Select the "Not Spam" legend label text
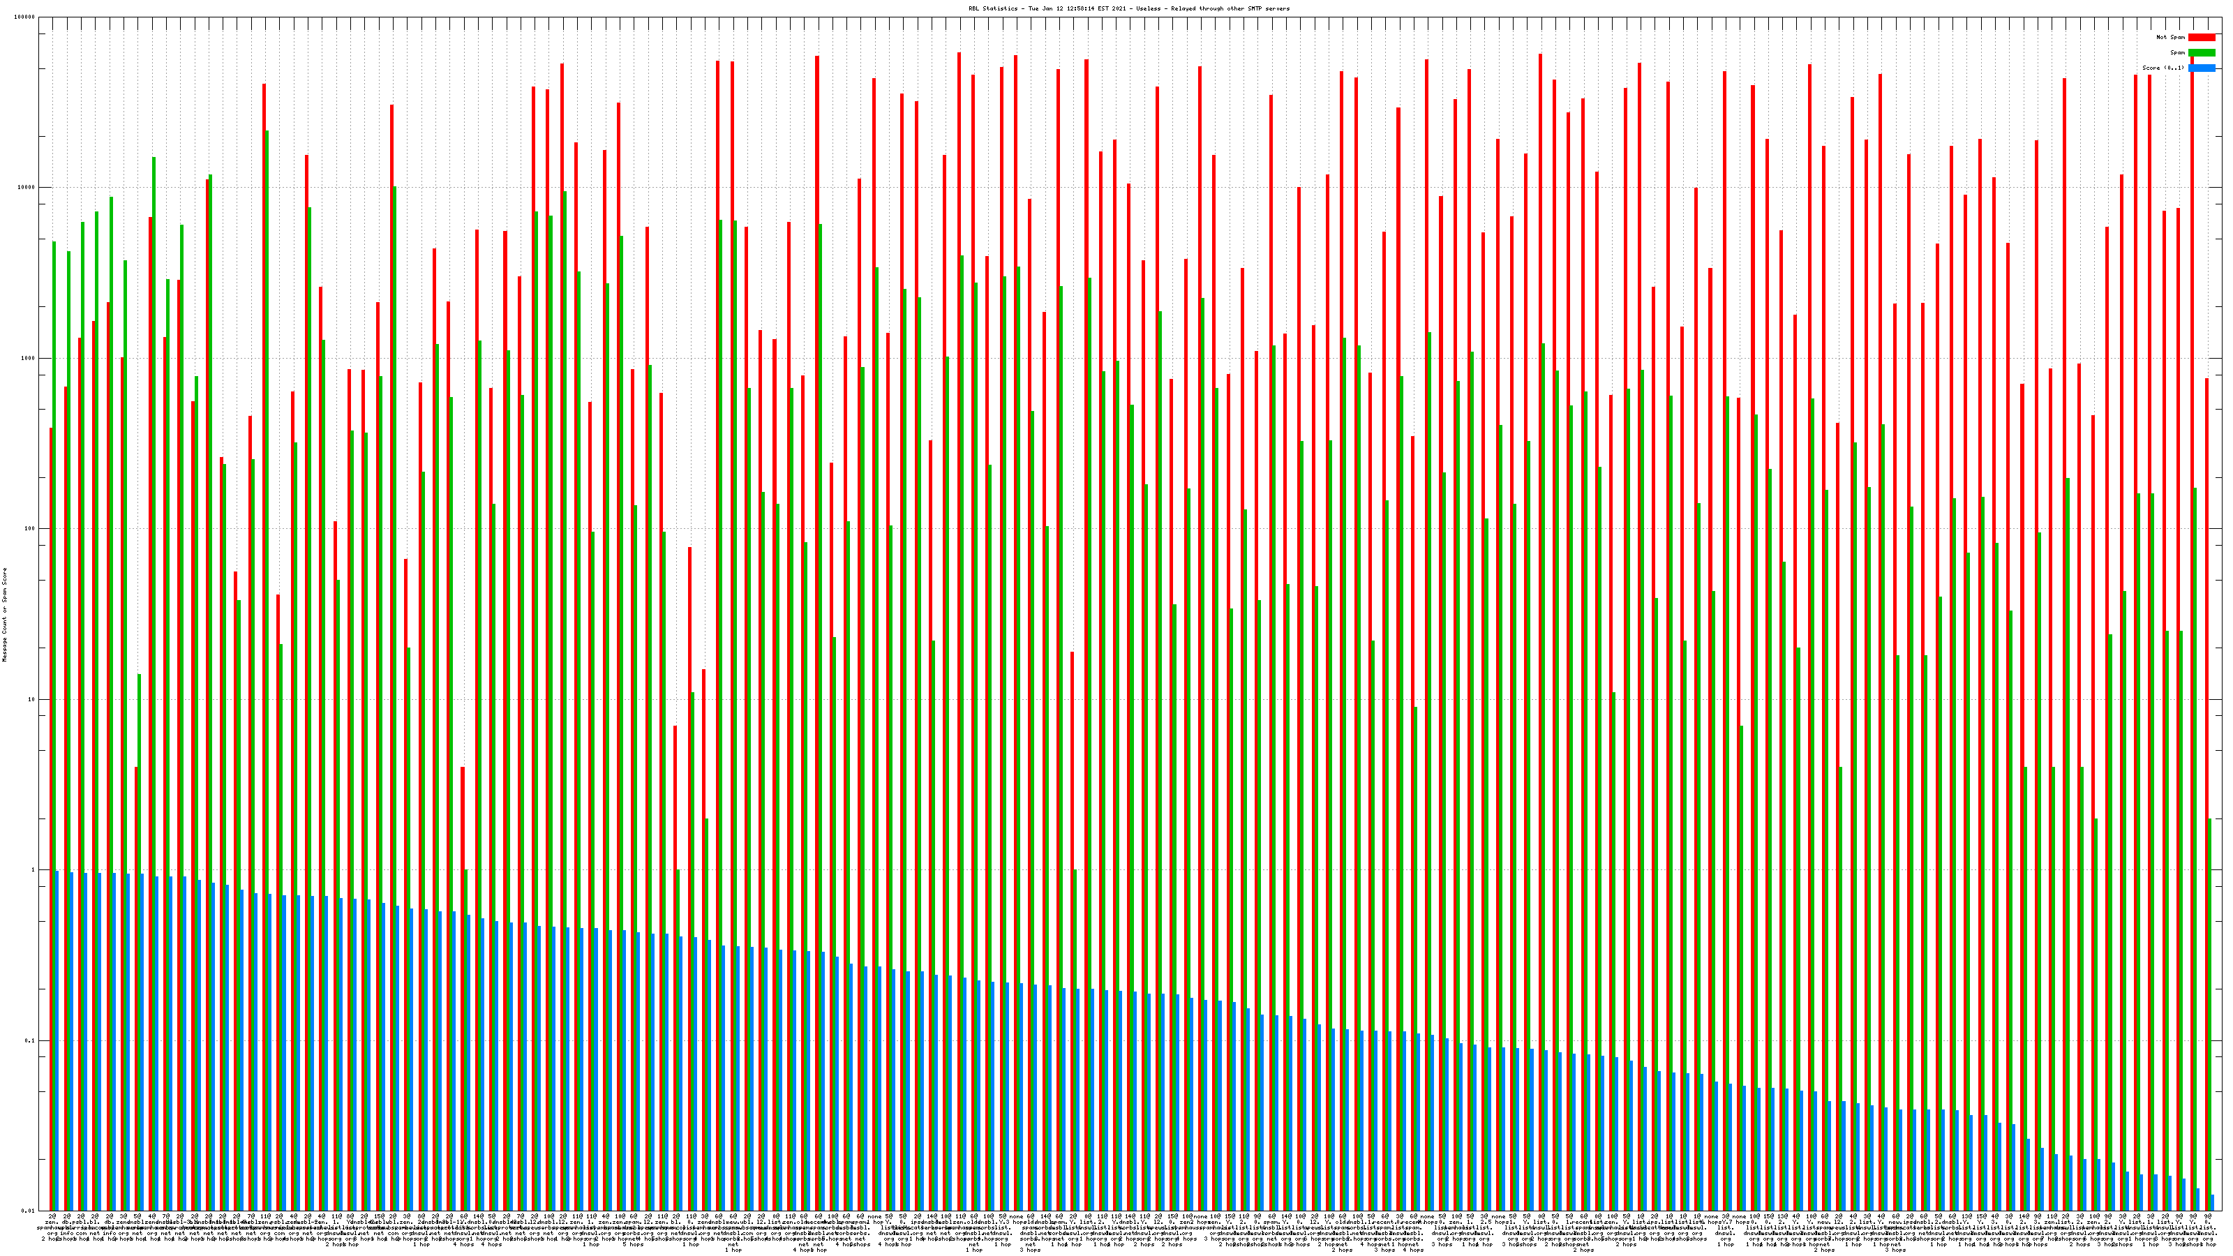2233x1256 pixels. [2171, 37]
